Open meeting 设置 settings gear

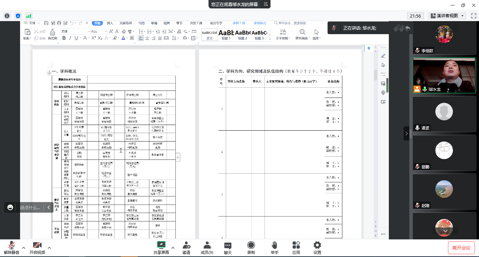[317, 247]
